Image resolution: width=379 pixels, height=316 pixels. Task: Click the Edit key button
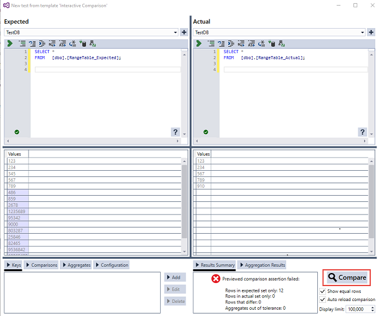click(175, 289)
